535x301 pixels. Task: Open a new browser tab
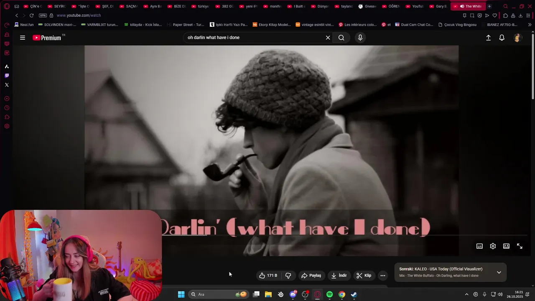point(489,6)
